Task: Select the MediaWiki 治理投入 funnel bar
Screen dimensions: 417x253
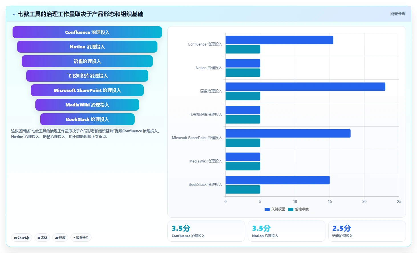Action: 87,105
